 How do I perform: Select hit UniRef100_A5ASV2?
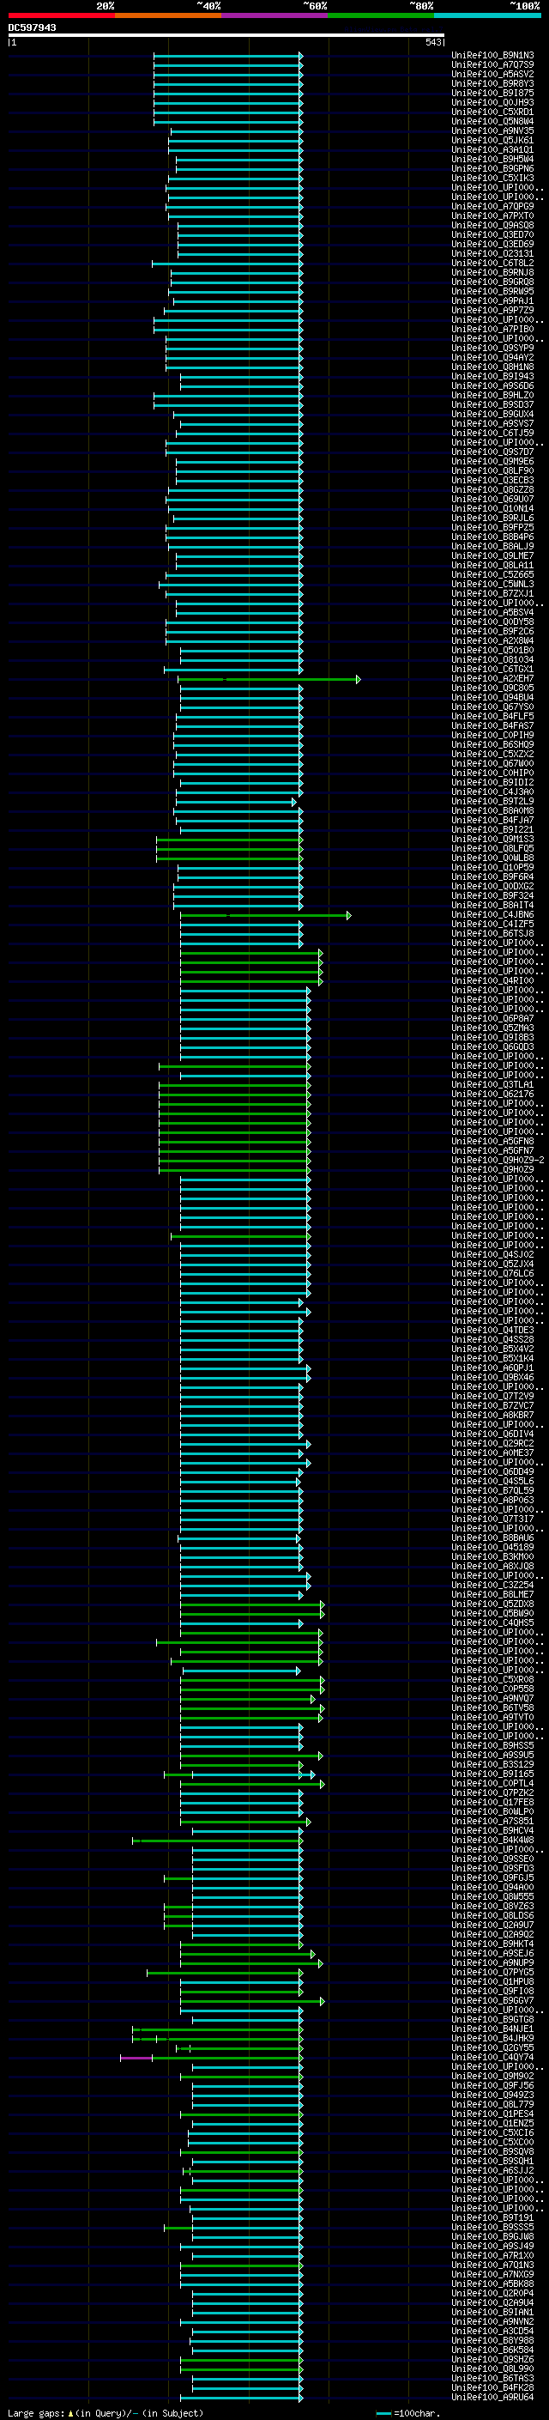pyautogui.click(x=492, y=74)
